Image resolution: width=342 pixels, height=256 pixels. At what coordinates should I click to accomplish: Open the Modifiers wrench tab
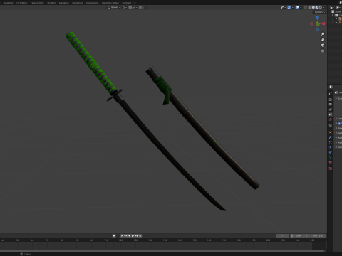coord(331,137)
